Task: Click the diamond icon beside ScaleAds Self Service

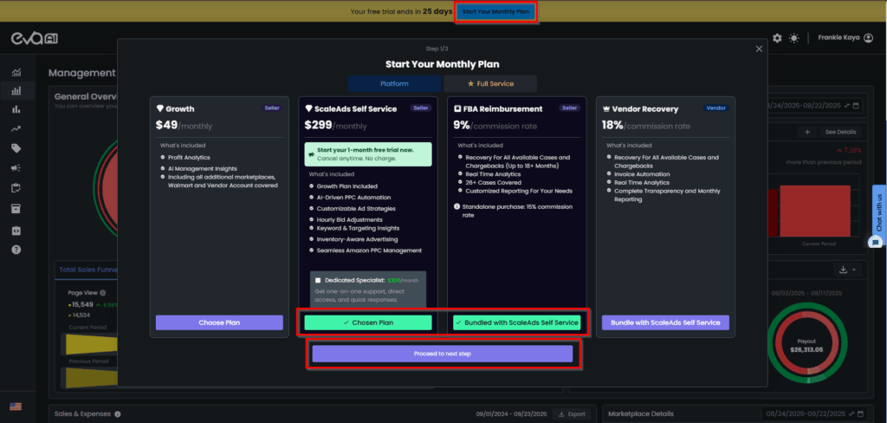Action: 309,108
